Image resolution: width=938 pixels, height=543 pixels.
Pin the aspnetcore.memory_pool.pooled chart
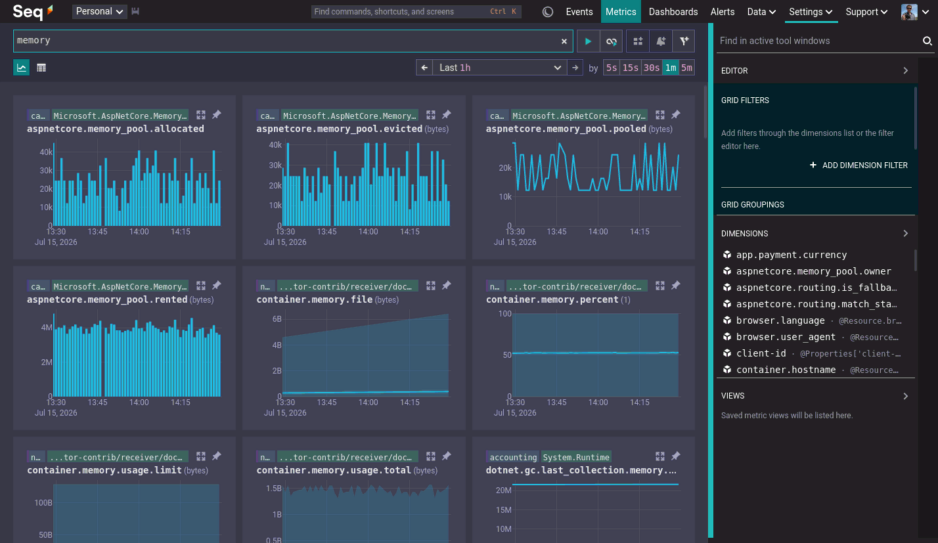pyautogui.click(x=675, y=115)
